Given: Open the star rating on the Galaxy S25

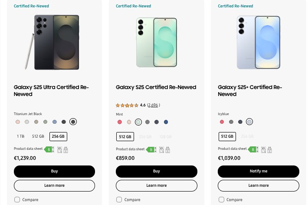Looking at the screenshot, I should [x=127, y=105].
